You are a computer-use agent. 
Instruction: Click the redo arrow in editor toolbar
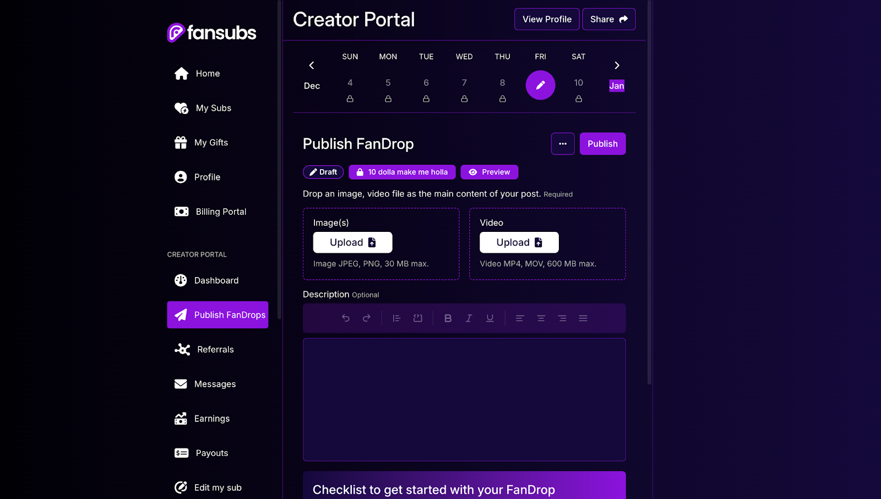pyautogui.click(x=367, y=318)
